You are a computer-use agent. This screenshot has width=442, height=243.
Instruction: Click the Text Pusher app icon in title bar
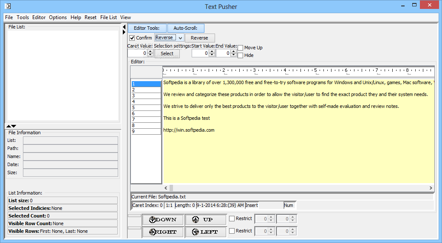coord(8,6)
